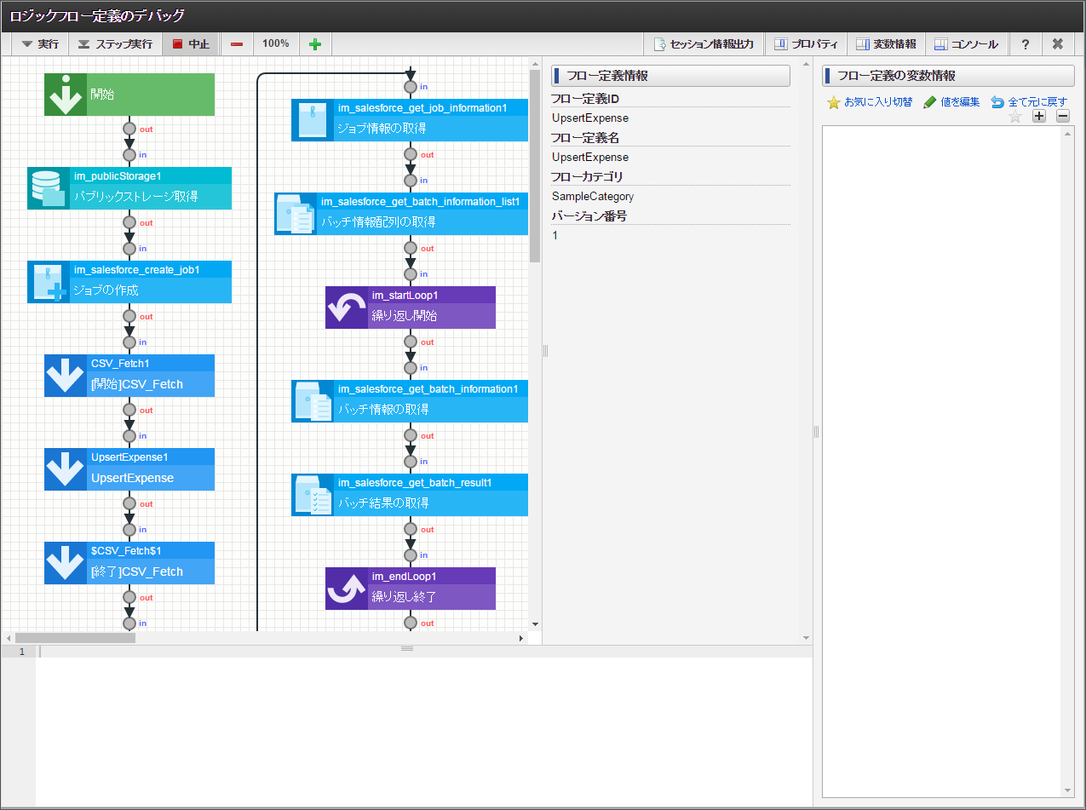Viewport: 1086px width, 810px height.
Task: Click the [開始]CSV_Fetch label
Action: coord(137,384)
